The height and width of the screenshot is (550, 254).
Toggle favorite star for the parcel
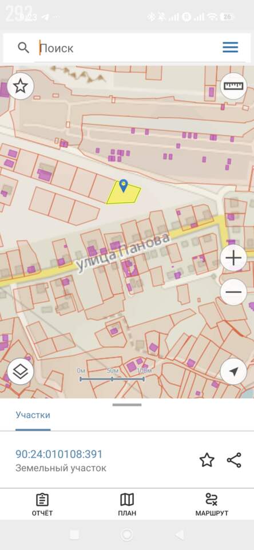pos(207,460)
